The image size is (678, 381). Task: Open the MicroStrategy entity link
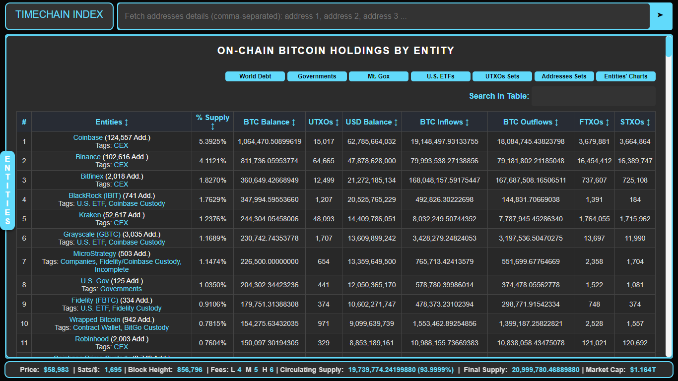pyautogui.click(x=94, y=254)
